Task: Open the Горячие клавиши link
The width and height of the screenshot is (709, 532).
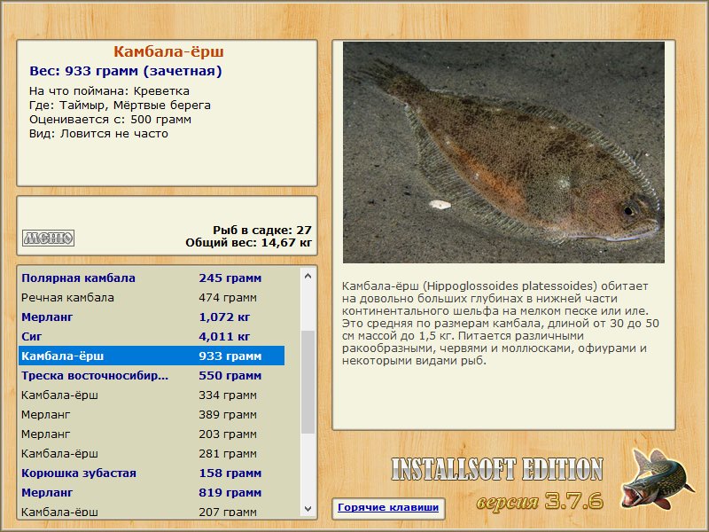Action: pyautogui.click(x=388, y=507)
